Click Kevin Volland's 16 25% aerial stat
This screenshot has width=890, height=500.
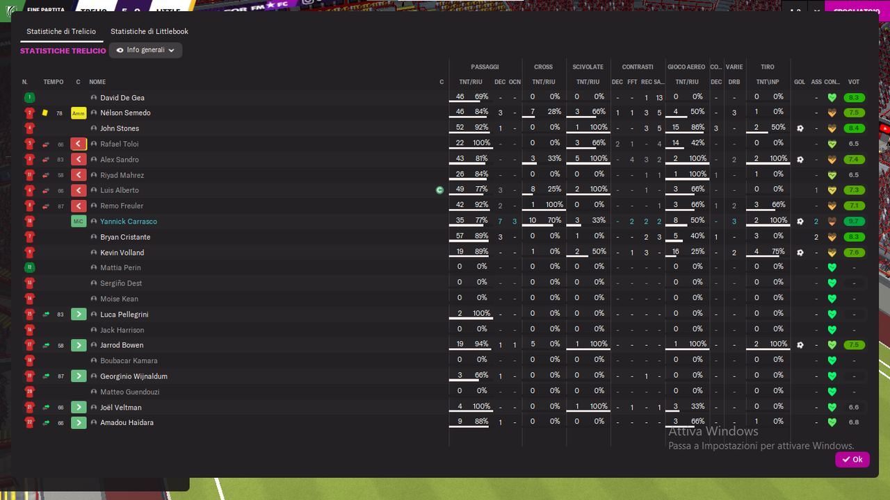pyautogui.click(x=688, y=252)
